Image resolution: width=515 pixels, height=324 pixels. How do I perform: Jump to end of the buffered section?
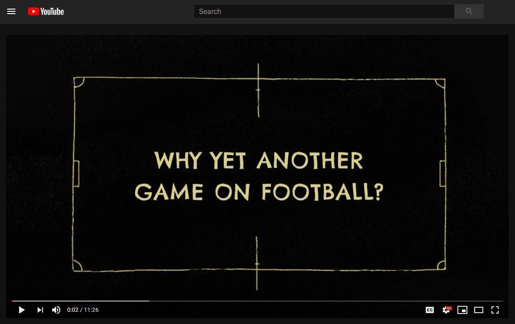click(148, 301)
